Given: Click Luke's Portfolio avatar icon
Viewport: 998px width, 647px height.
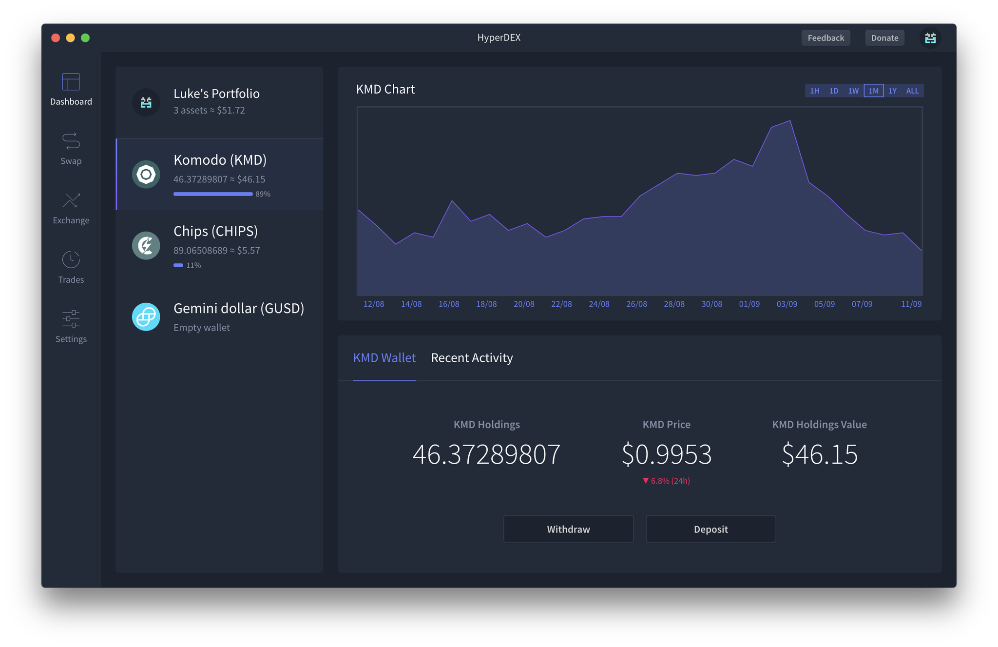Looking at the screenshot, I should [x=146, y=102].
